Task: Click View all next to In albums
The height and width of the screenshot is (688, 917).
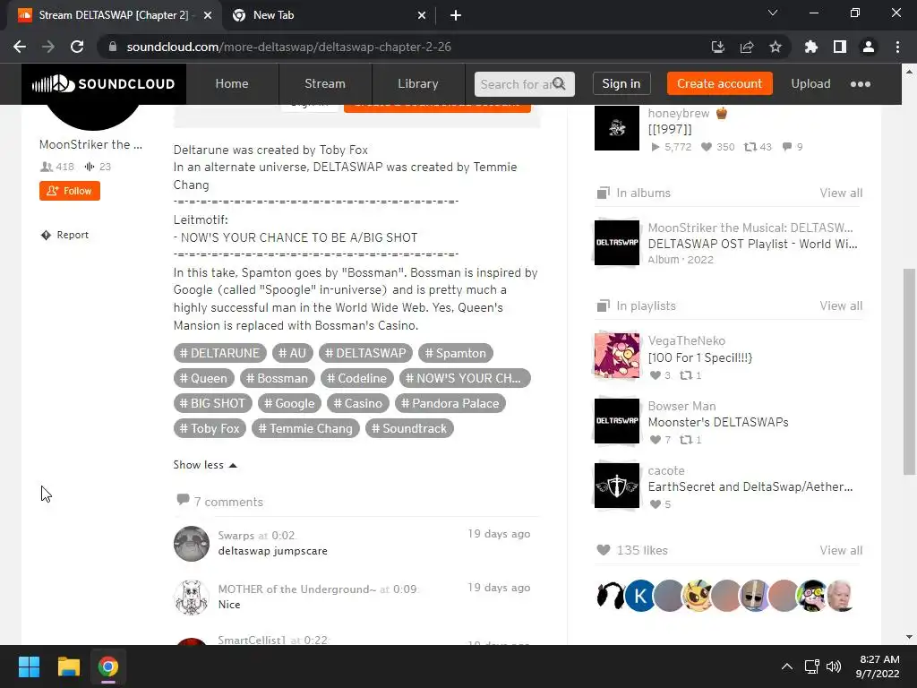Action: [841, 193]
